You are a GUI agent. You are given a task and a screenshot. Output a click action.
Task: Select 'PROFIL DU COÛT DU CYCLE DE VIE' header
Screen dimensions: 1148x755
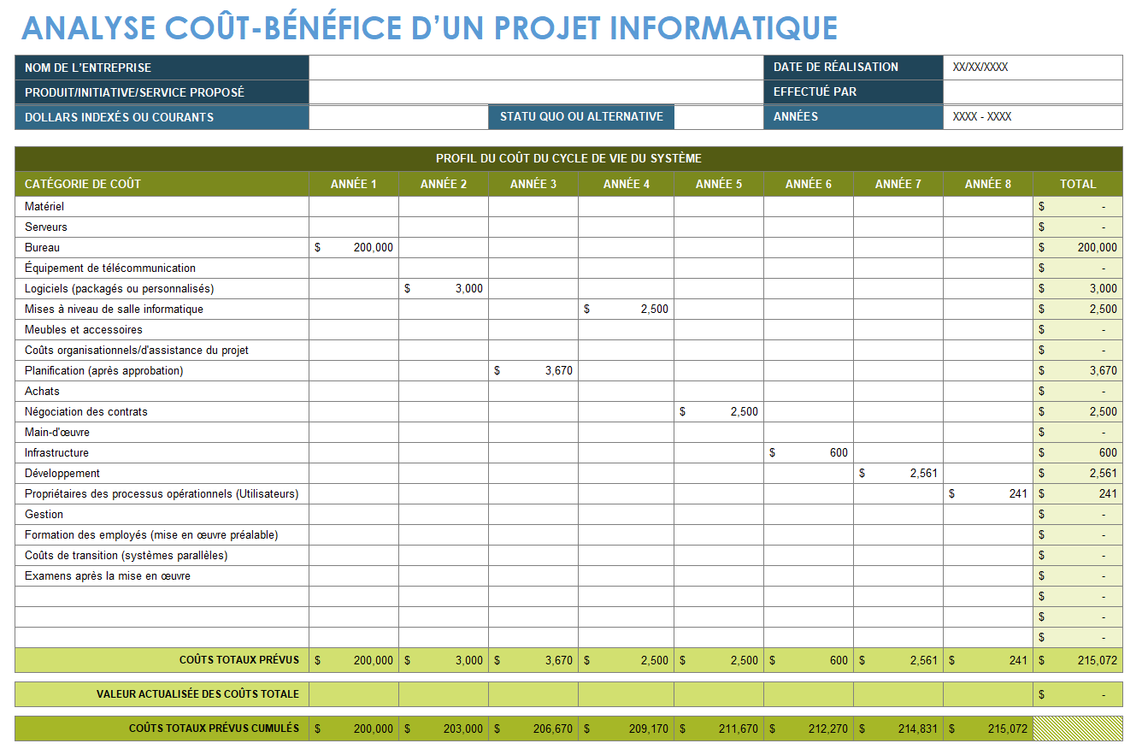pyautogui.click(x=568, y=159)
